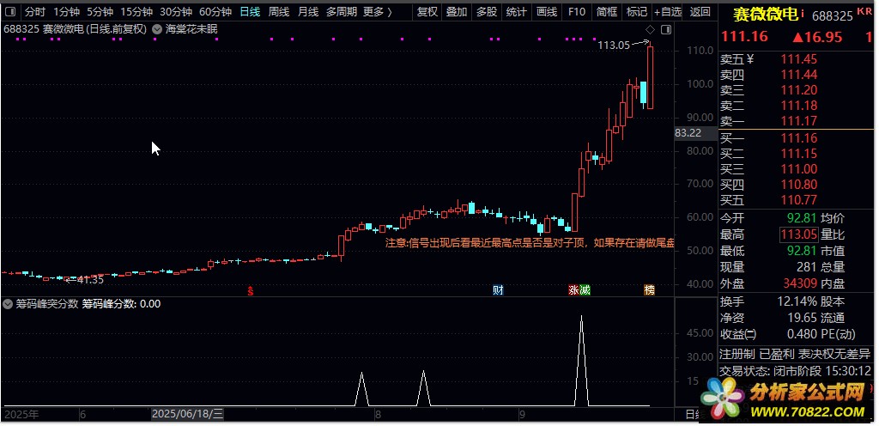The width and height of the screenshot is (879, 426).
Task: Click the red 张 marker icon
Action: click(573, 289)
